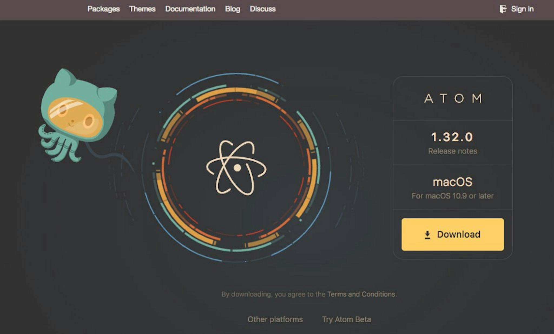
Task: Open the Themes page
Action: coord(142,9)
